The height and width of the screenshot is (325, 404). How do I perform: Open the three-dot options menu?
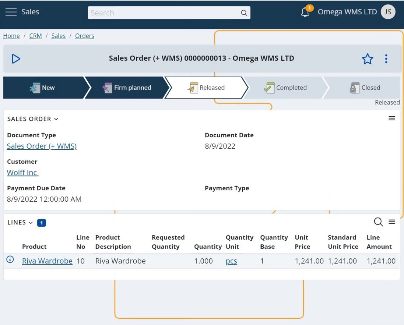[386, 59]
